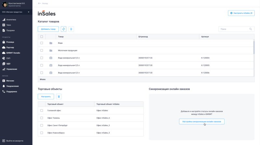The image size is (260, 145).
Task: Check the Головной офис checkbox
Action: (x=42, y=110)
